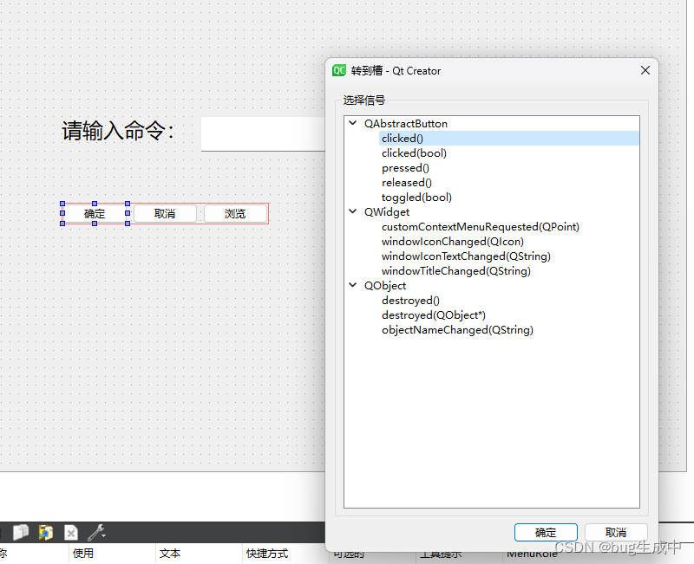Open the wrench configure dropdown icon
The height and width of the screenshot is (564, 694).
96,533
